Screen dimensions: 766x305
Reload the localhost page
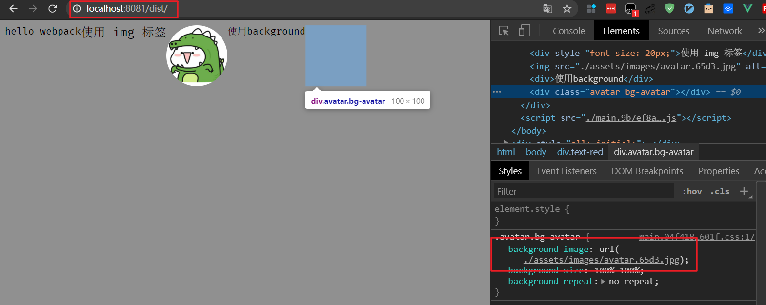point(53,9)
